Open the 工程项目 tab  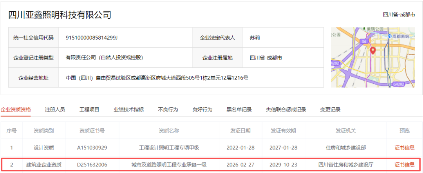click(90, 110)
